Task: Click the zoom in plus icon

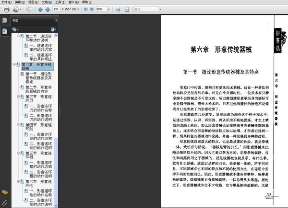Action: click(x=92, y=9)
